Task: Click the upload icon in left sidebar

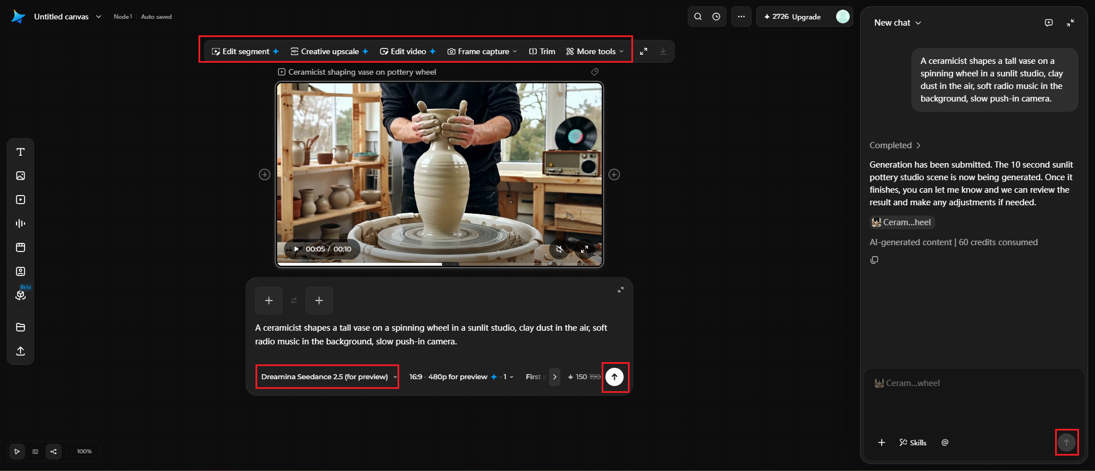Action: coord(21,351)
